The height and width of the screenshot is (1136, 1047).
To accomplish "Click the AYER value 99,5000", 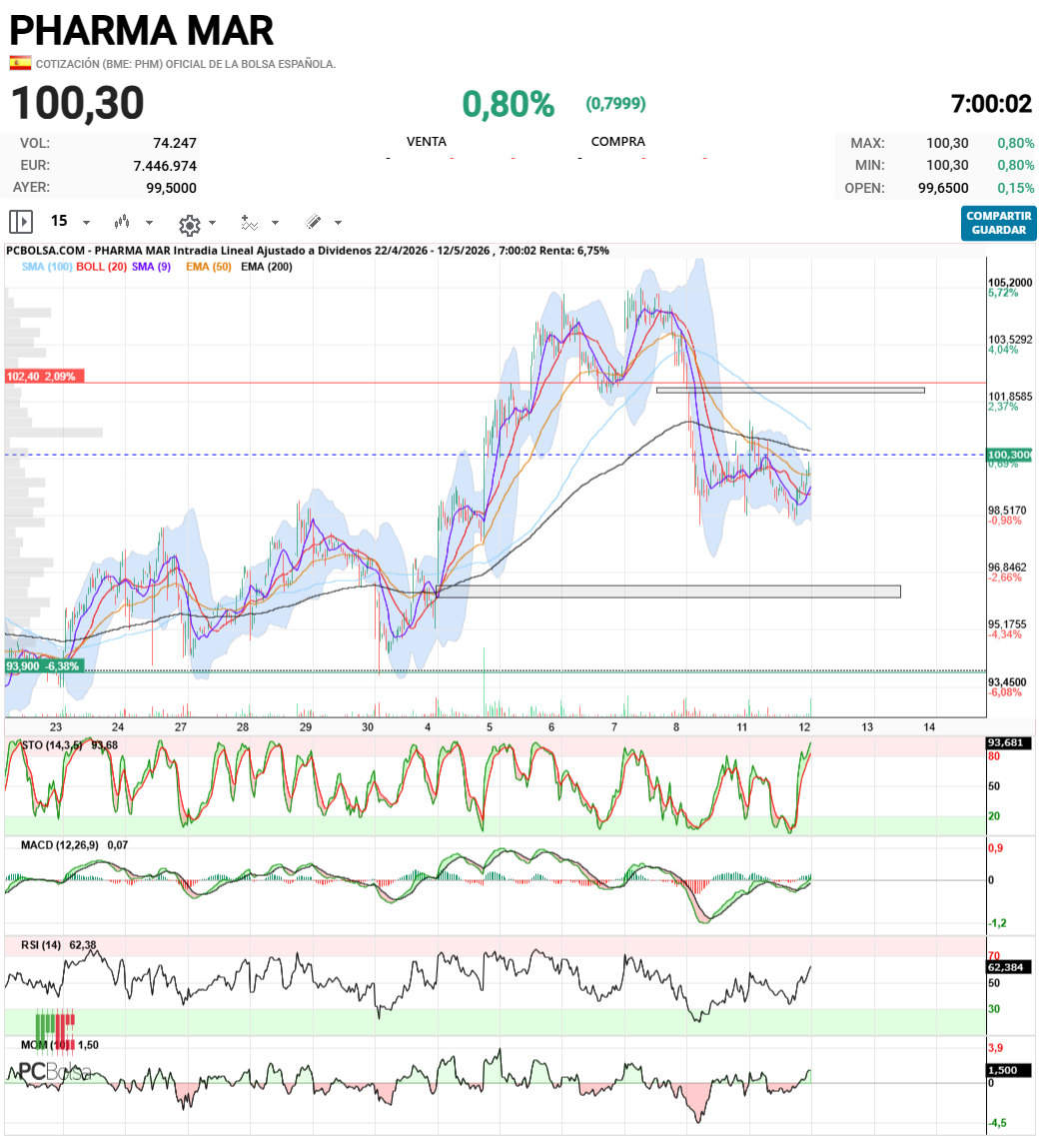I will point(171,188).
